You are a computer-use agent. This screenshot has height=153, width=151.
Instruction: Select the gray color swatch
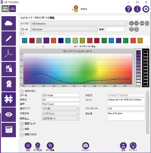pos(39,41)
